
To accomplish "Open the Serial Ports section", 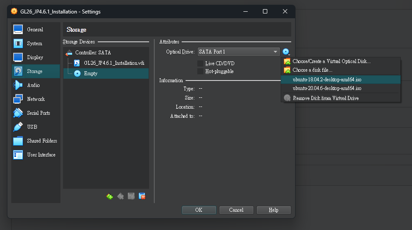I will pyautogui.click(x=38, y=113).
